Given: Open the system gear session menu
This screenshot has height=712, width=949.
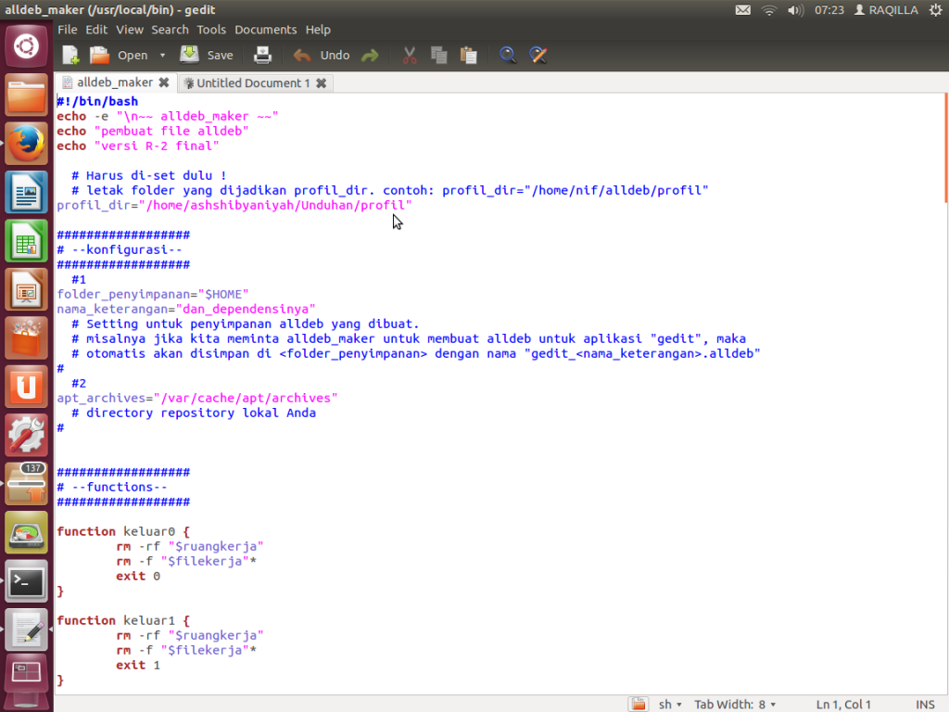Looking at the screenshot, I should pyautogui.click(x=936, y=10).
